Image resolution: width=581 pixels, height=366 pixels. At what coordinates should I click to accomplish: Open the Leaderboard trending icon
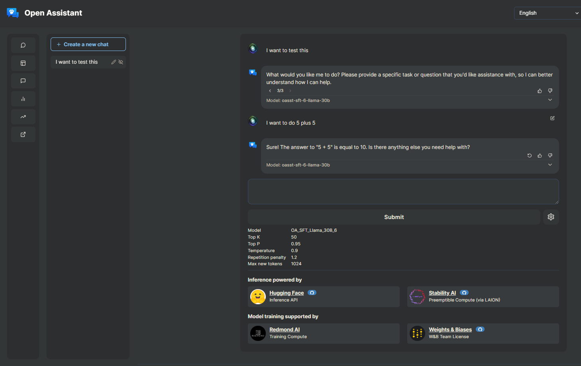pyautogui.click(x=23, y=117)
